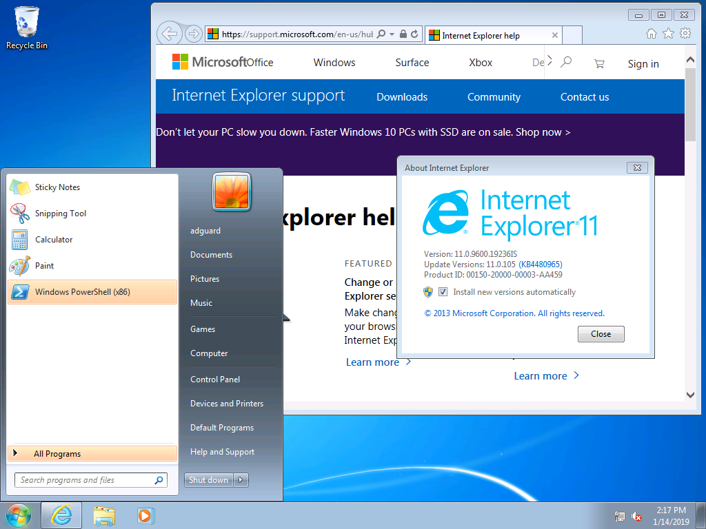Expand All Programs in Start menu
This screenshot has width=706, height=529.
click(92, 453)
